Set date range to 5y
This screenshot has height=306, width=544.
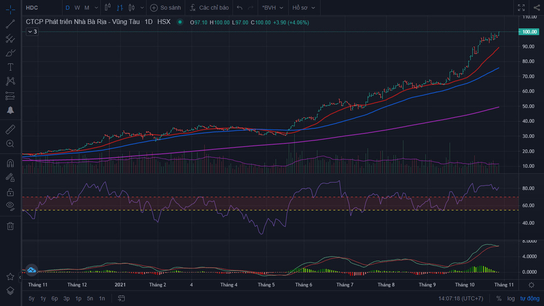(31, 298)
